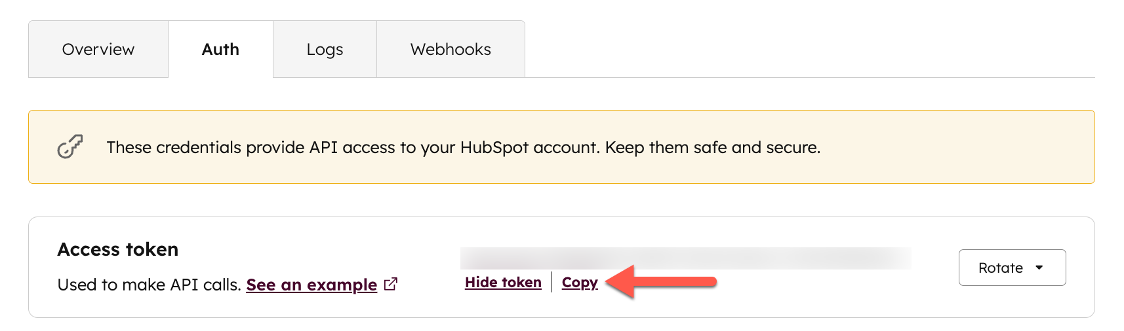
Task: Click the key icon in the credentials banner
Action: tap(70, 147)
